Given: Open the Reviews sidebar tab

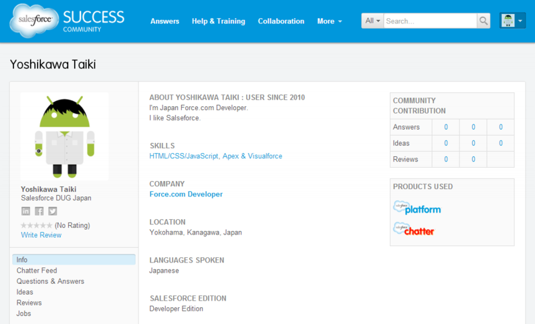Looking at the screenshot, I should 29,303.
